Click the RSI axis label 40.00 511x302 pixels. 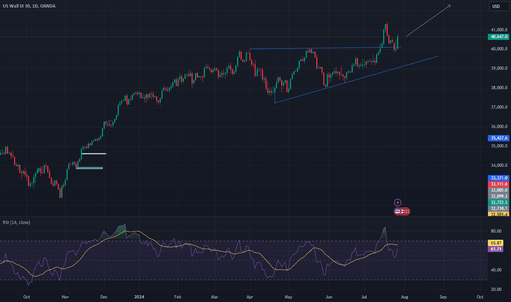click(x=496, y=270)
